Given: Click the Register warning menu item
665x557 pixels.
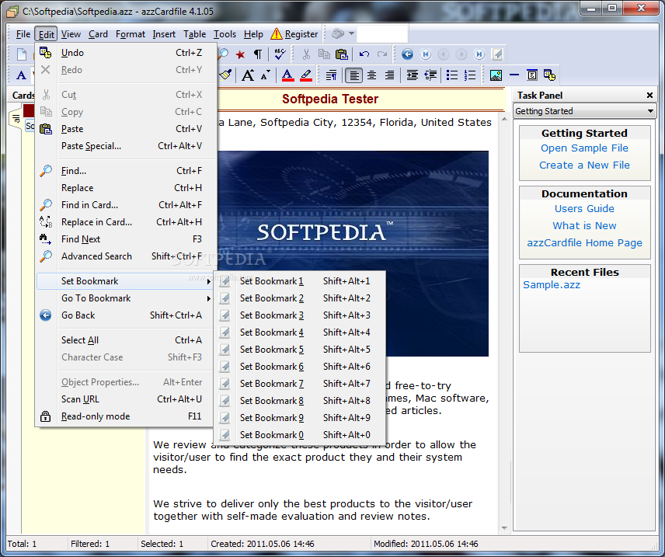Looking at the screenshot, I should [x=294, y=34].
